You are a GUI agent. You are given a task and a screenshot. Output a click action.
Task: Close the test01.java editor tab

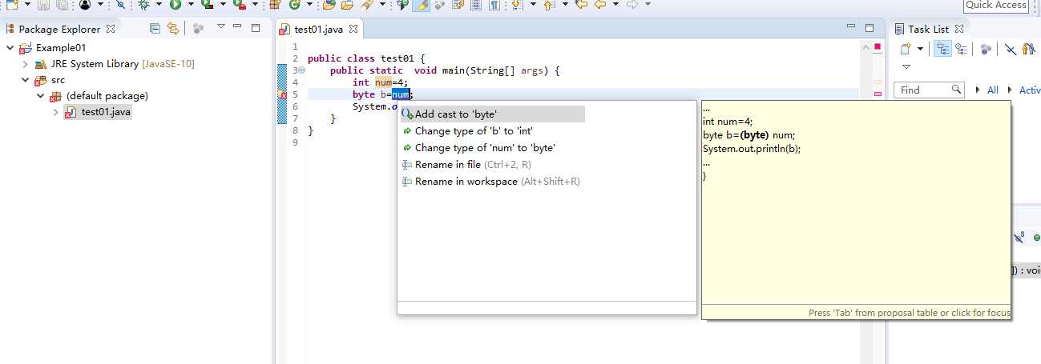pos(354,30)
